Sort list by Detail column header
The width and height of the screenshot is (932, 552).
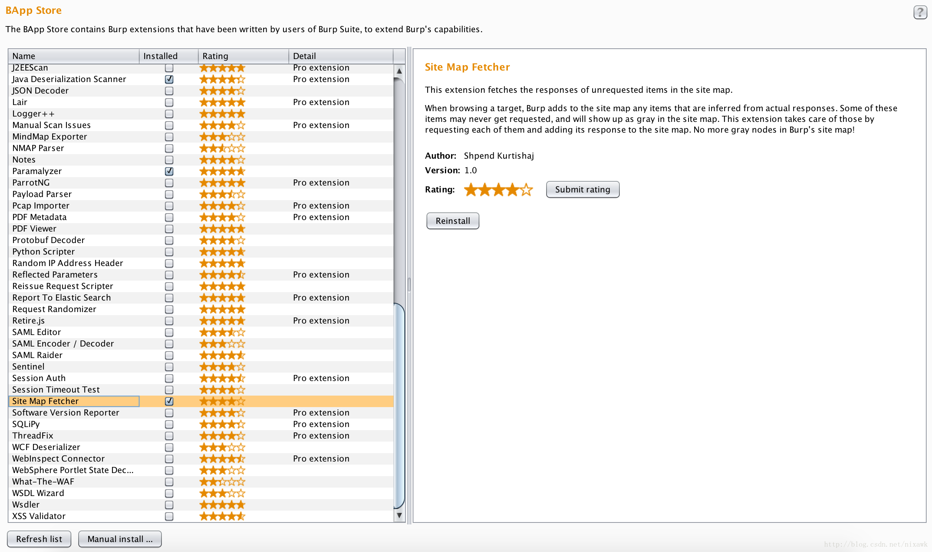click(x=341, y=56)
